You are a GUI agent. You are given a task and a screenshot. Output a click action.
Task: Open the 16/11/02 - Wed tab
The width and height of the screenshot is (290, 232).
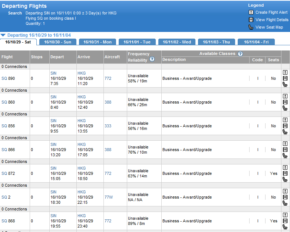click(177, 42)
